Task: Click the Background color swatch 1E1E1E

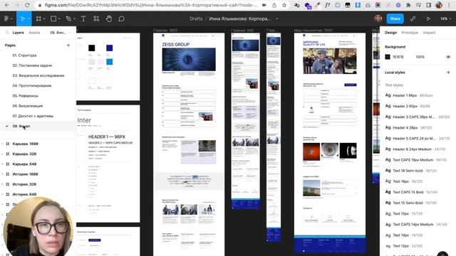Action: pos(388,57)
